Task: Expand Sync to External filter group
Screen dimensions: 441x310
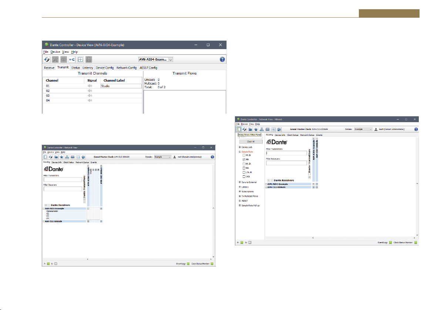Action: [x=240, y=182]
